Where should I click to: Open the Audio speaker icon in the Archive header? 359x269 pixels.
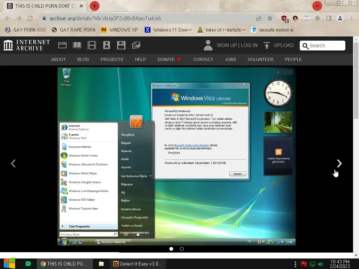pyautogui.click(x=107, y=45)
